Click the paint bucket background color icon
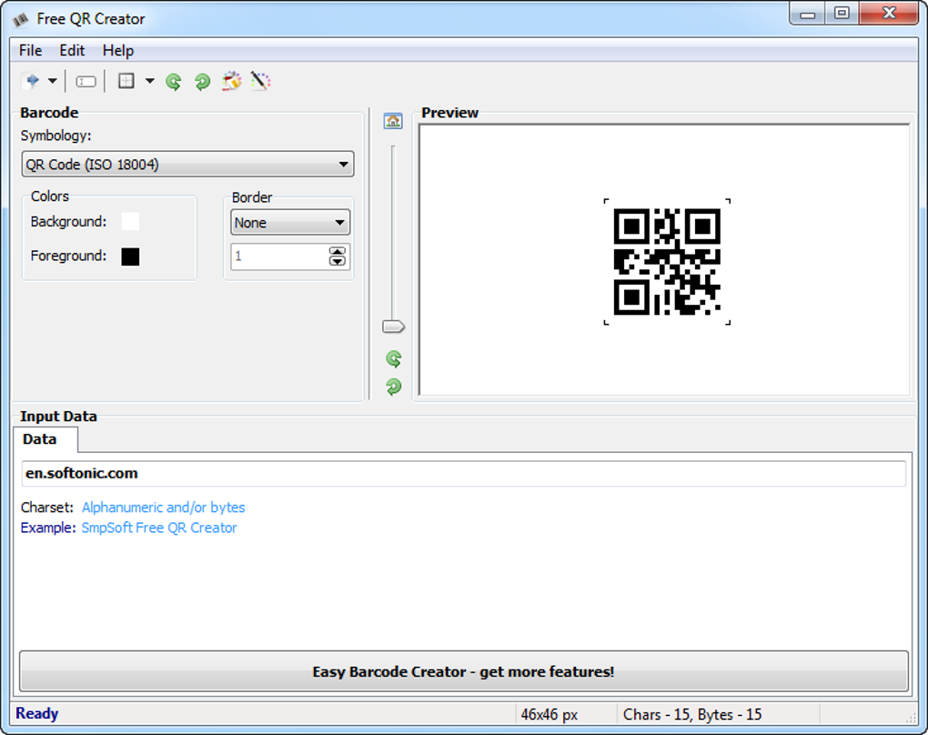The width and height of the screenshot is (928, 735). (231, 80)
